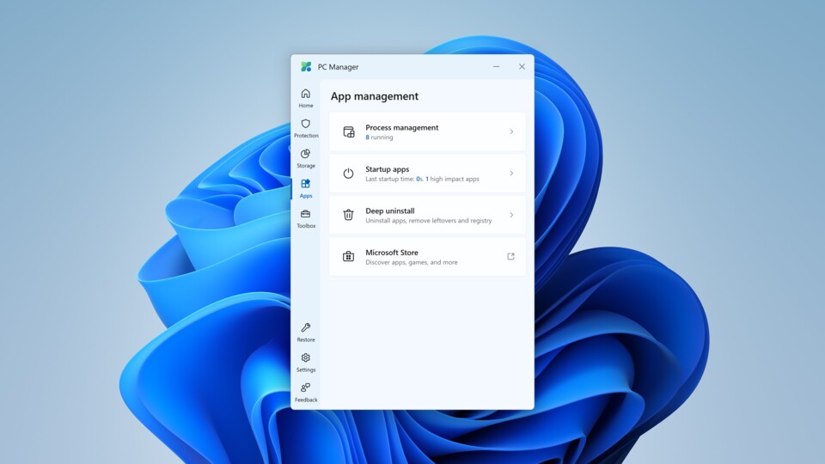Open the Protection shield section
The height and width of the screenshot is (464, 825).
click(x=306, y=127)
